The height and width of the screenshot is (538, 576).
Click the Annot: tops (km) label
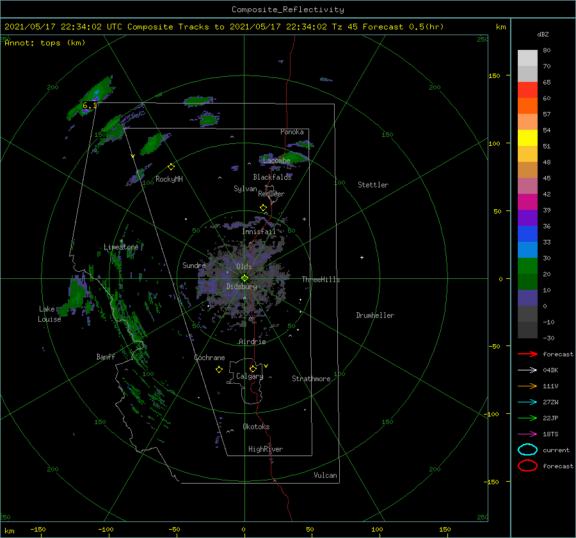pyautogui.click(x=45, y=43)
